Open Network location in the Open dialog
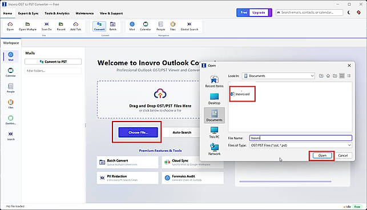The height and width of the screenshot is (210, 367). click(x=214, y=150)
